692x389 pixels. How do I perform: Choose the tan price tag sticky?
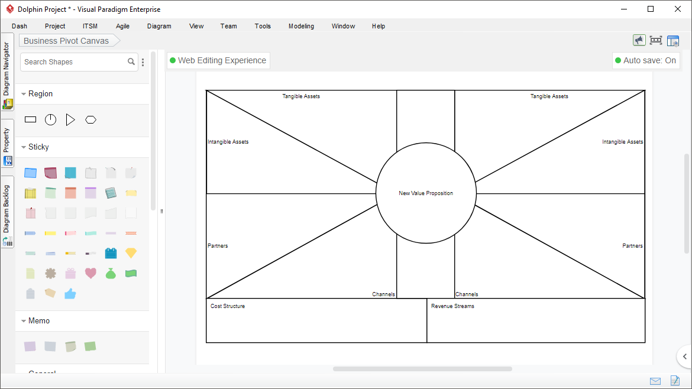50,293
